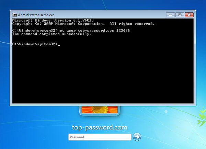Click the Administrator: sethc.exe title bar text
Viewport: 206px width, 149px height.
click(34, 15)
